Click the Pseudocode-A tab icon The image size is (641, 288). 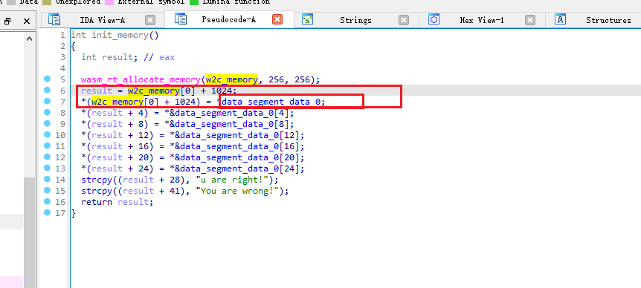click(181, 19)
